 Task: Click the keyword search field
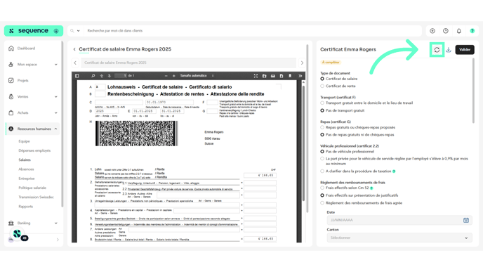(x=253, y=31)
